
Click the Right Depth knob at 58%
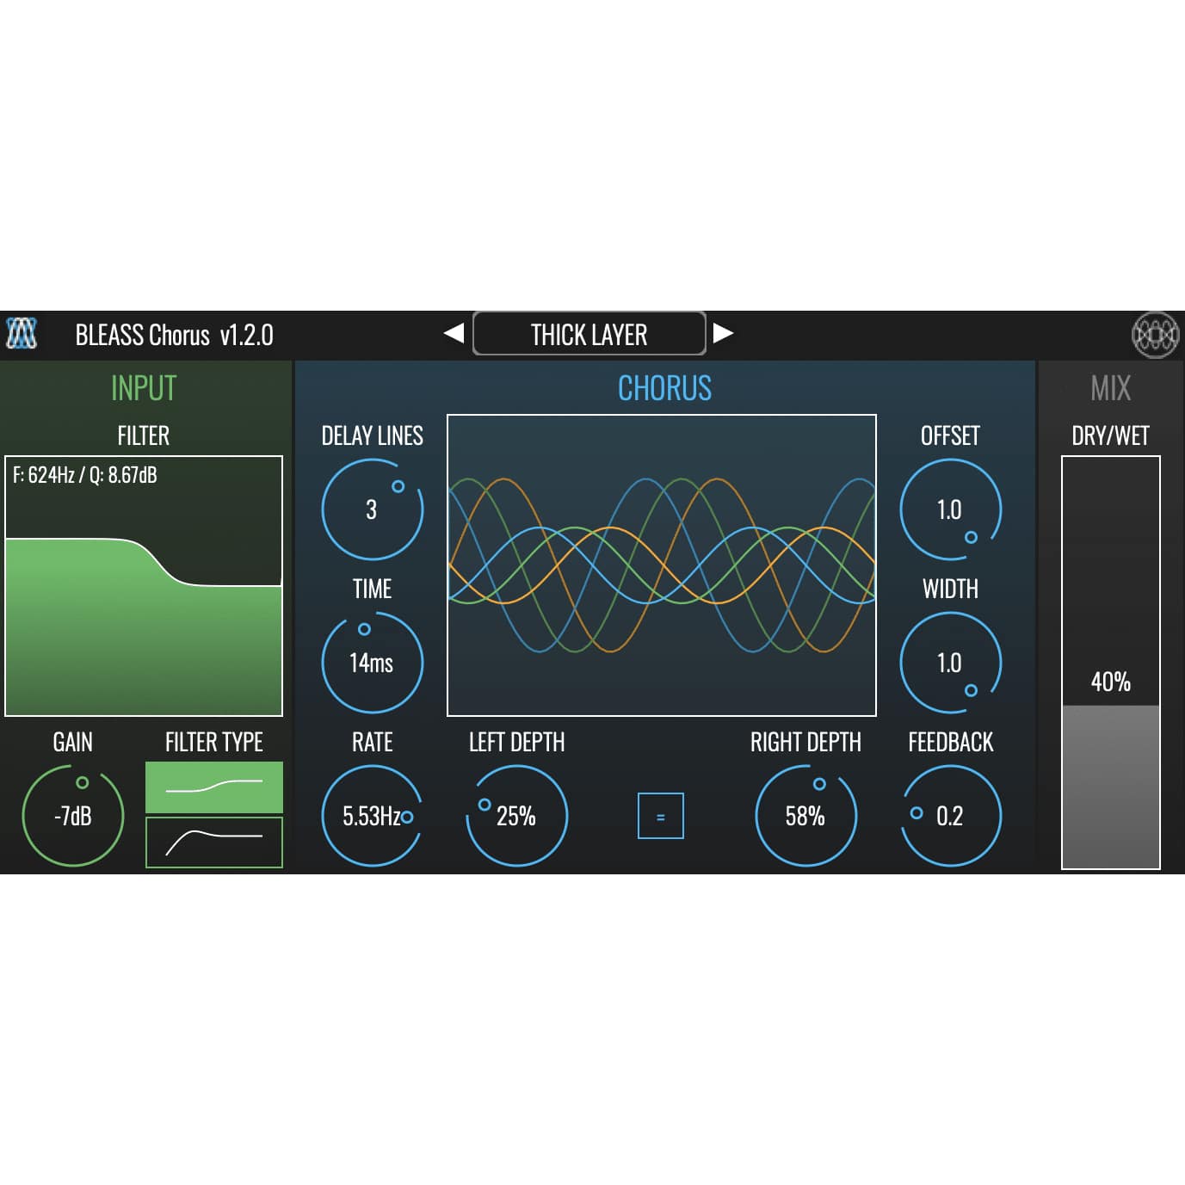pos(805,816)
